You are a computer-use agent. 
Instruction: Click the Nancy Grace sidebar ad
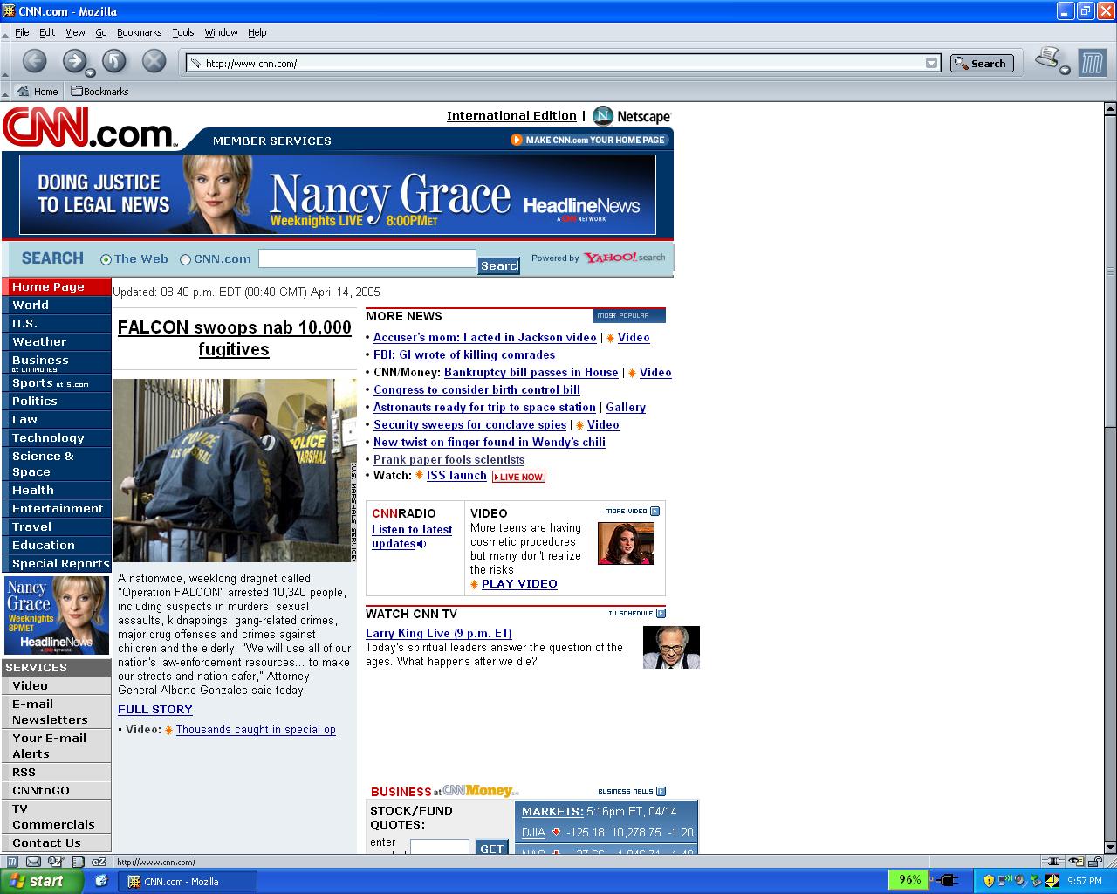tap(57, 615)
